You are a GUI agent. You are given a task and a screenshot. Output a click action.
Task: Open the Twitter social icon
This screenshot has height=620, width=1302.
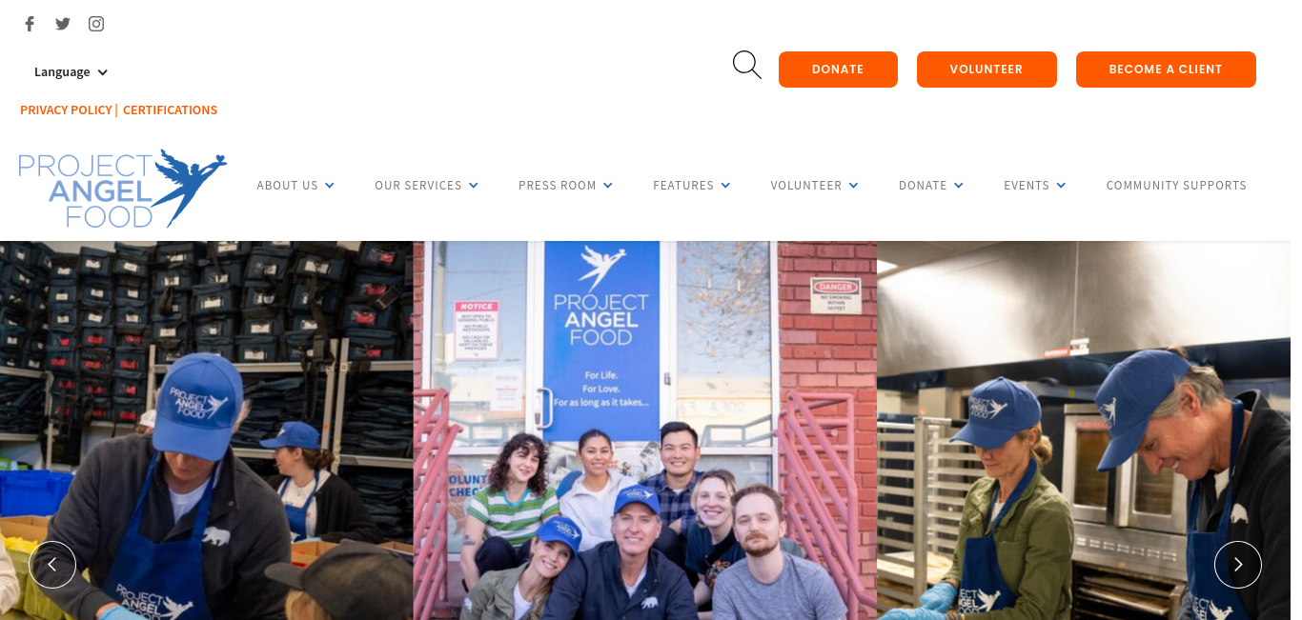coord(63,24)
